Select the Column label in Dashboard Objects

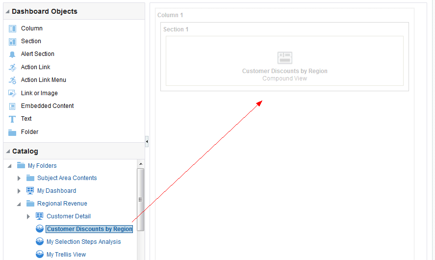[x=31, y=28]
